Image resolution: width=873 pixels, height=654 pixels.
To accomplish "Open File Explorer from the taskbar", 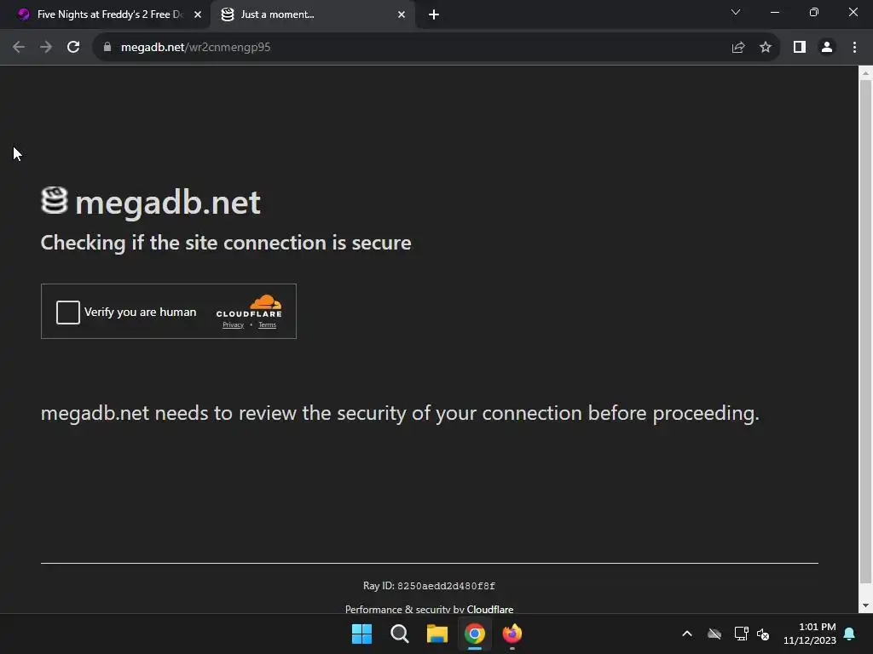I will click(x=437, y=634).
